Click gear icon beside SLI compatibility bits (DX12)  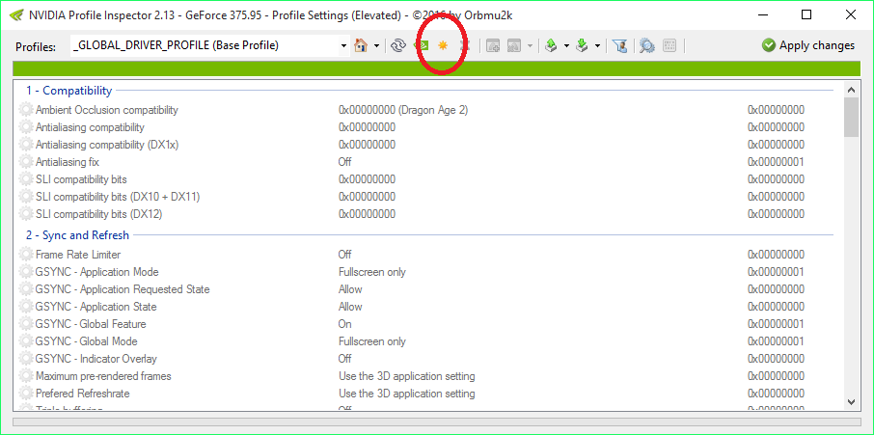26,214
